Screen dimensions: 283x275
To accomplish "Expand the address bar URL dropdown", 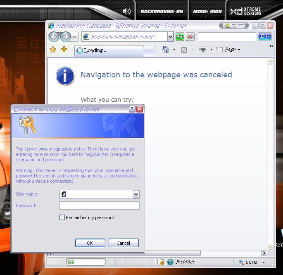I will pos(171,37).
